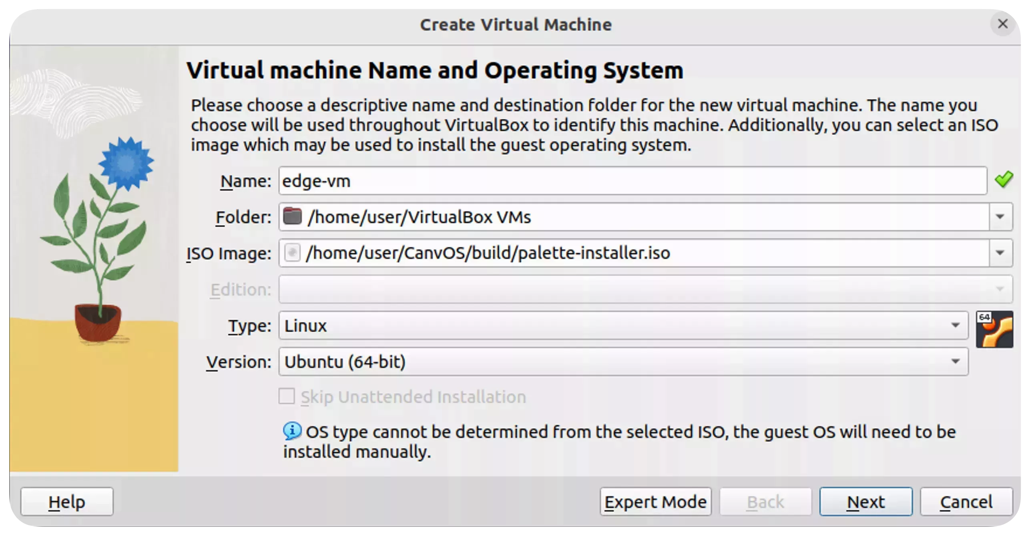Click the Name field containing edge-vm
The width and height of the screenshot is (1030, 536).
coord(632,181)
